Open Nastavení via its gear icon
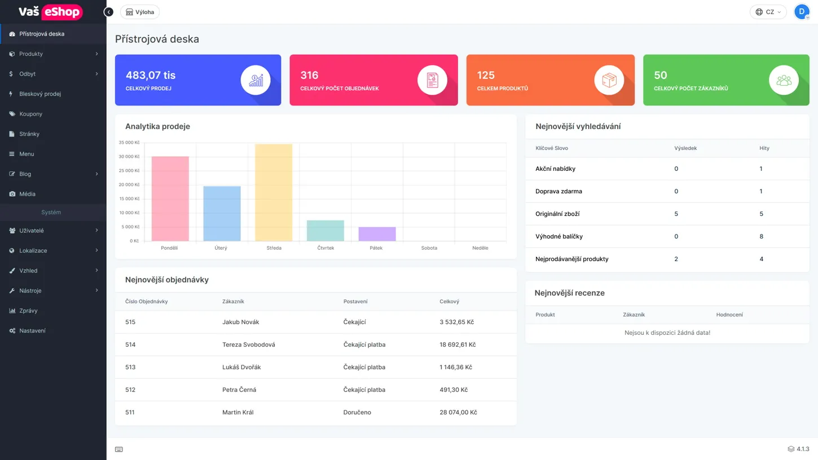818x460 pixels. (11, 330)
